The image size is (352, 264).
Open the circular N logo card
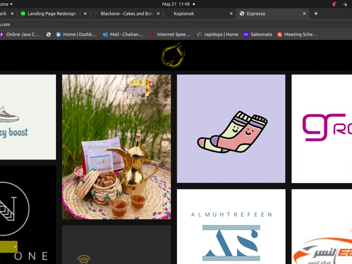pyautogui.click(x=28, y=215)
